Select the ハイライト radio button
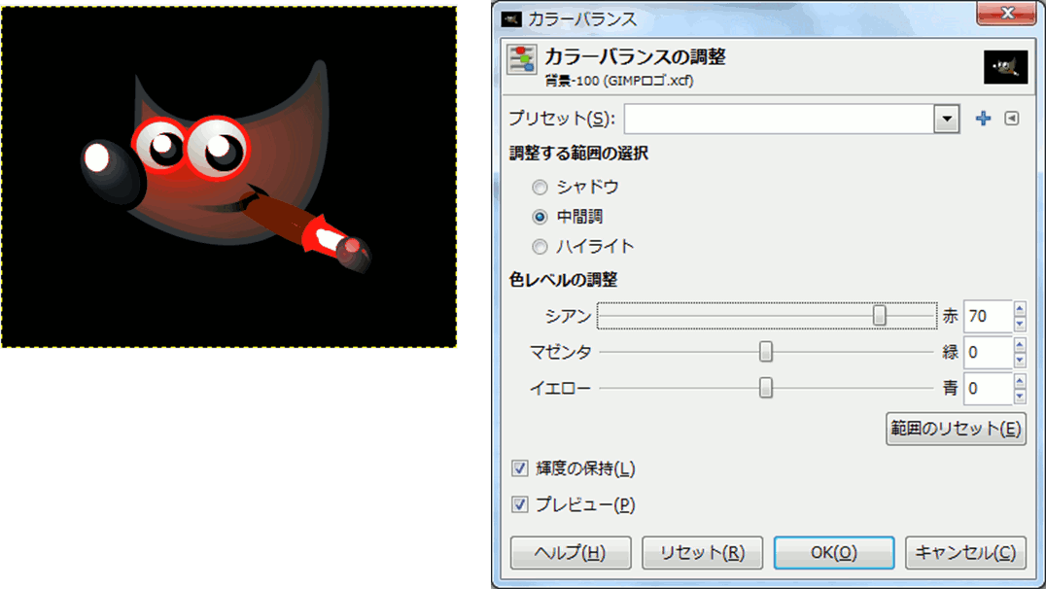Screen dimensions: 1046x589 tap(540, 246)
